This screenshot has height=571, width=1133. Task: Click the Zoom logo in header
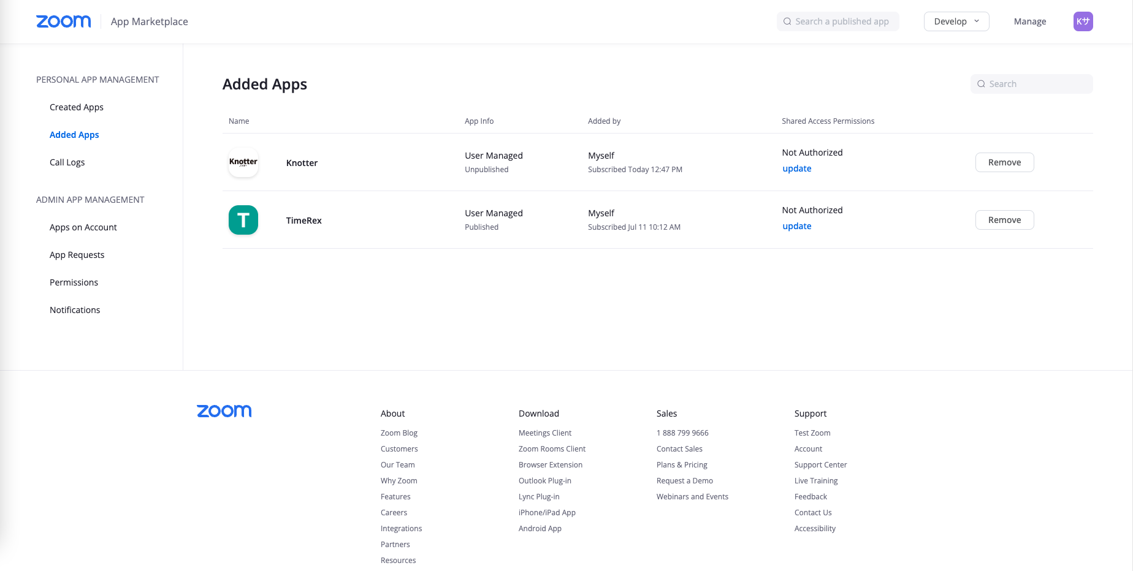pyautogui.click(x=63, y=21)
